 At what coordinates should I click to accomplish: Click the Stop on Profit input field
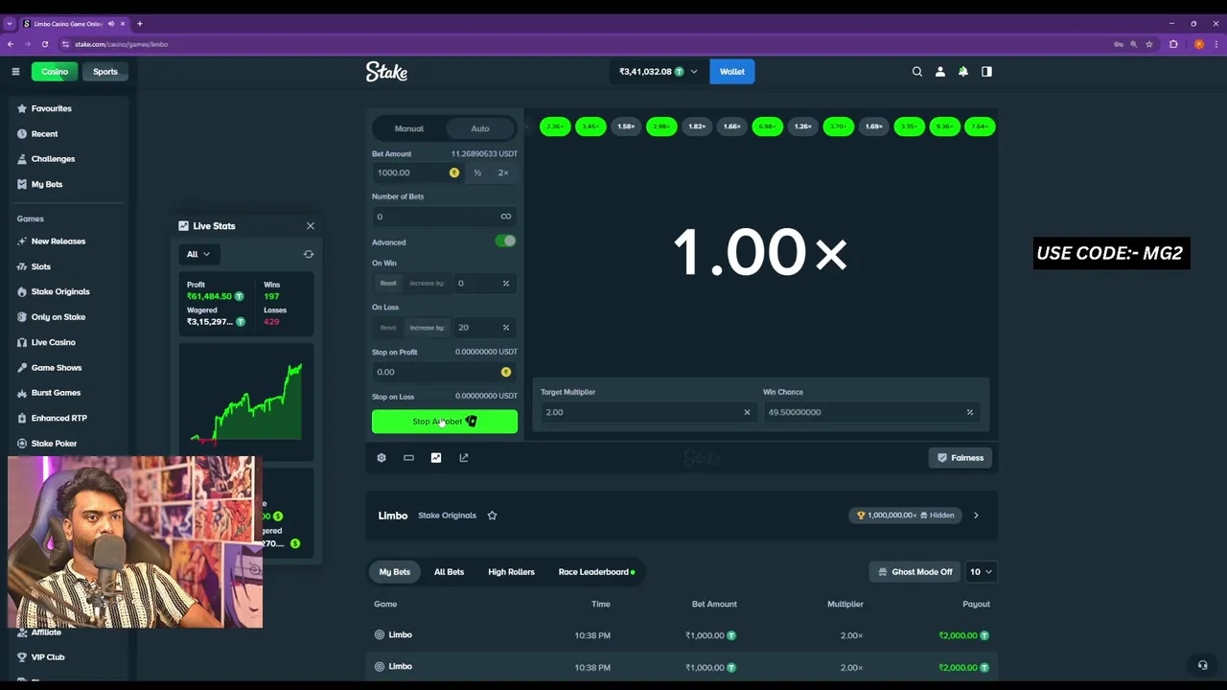[444, 372]
